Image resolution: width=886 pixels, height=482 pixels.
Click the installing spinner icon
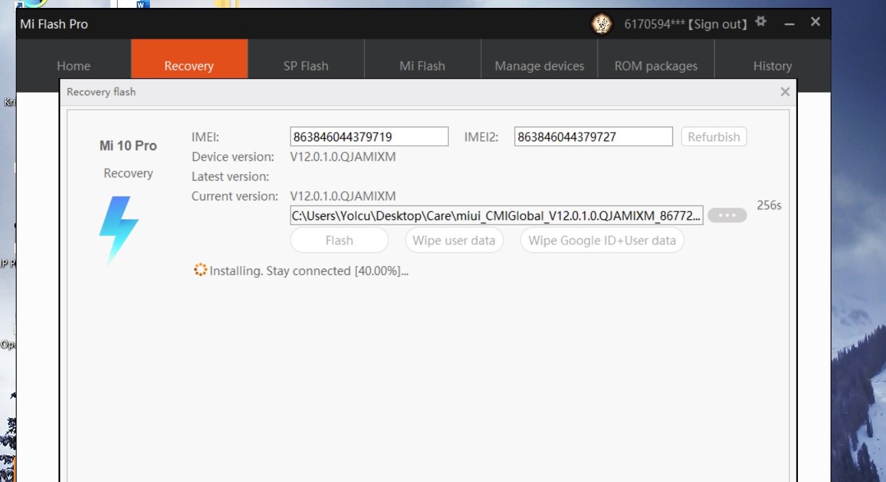200,271
